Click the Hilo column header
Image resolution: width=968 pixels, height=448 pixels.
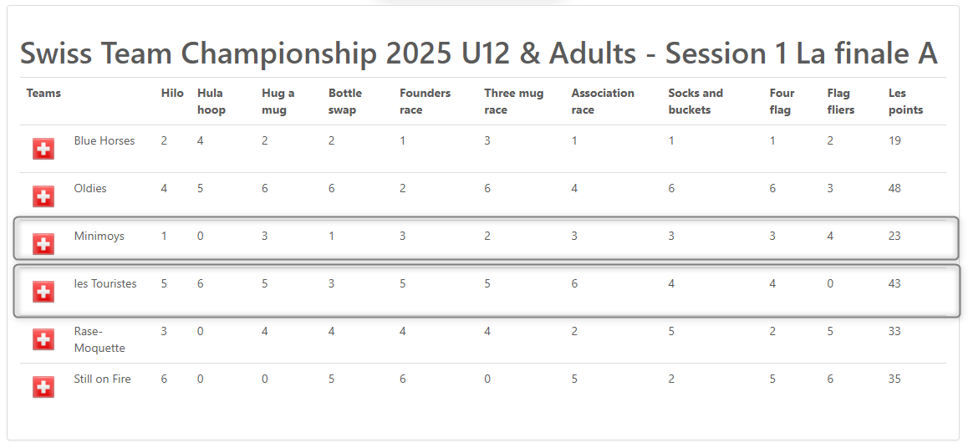[172, 93]
